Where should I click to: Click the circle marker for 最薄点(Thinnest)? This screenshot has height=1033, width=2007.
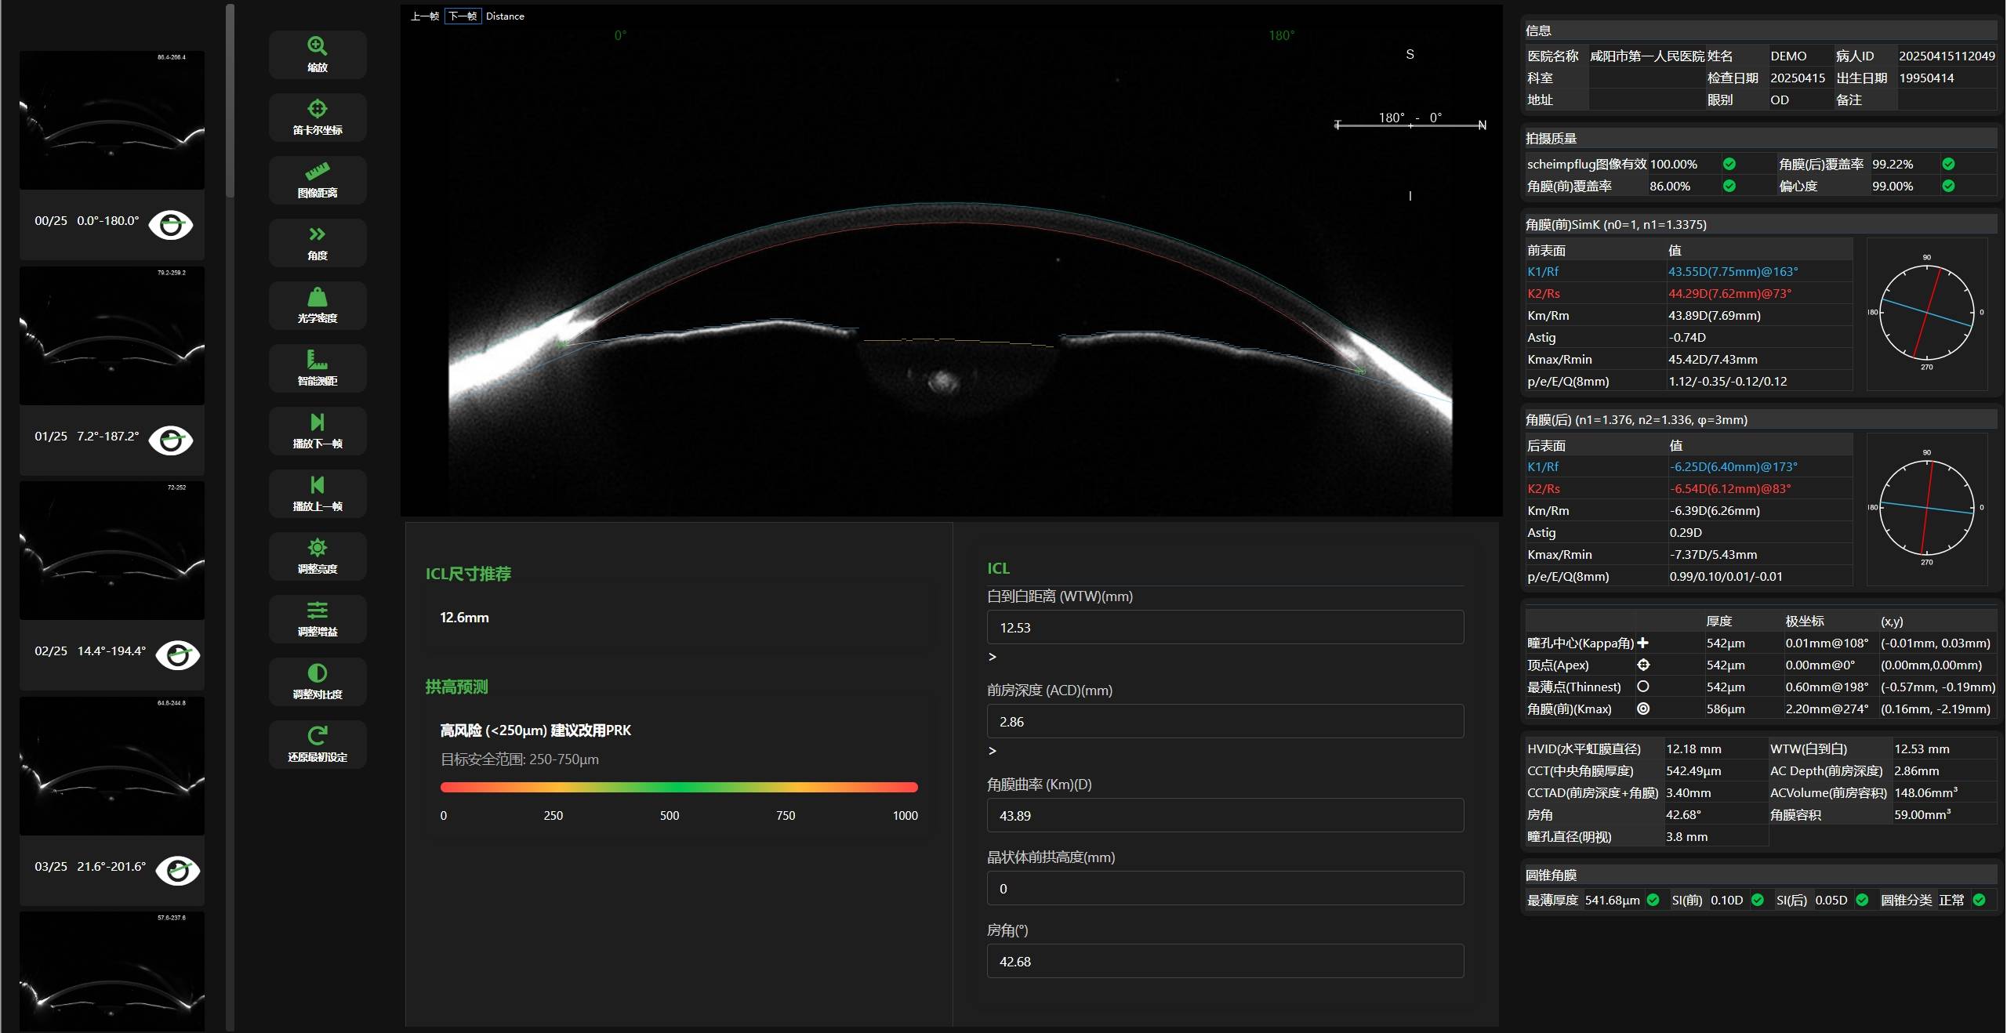click(x=1643, y=687)
